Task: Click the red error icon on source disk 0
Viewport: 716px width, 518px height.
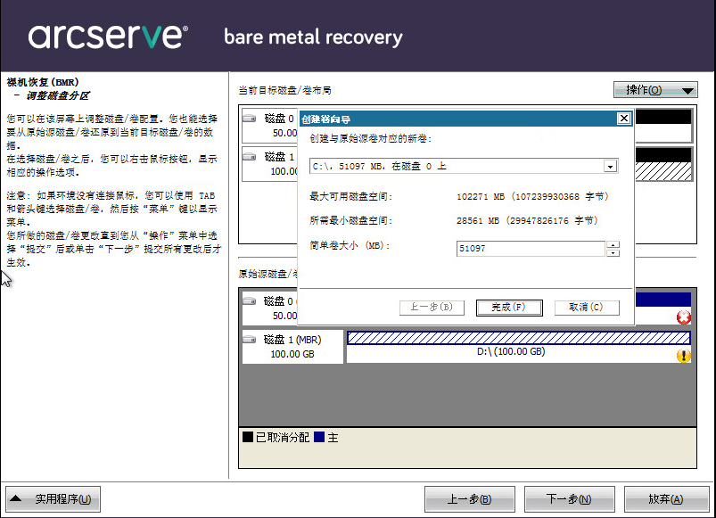Action: [x=684, y=317]
